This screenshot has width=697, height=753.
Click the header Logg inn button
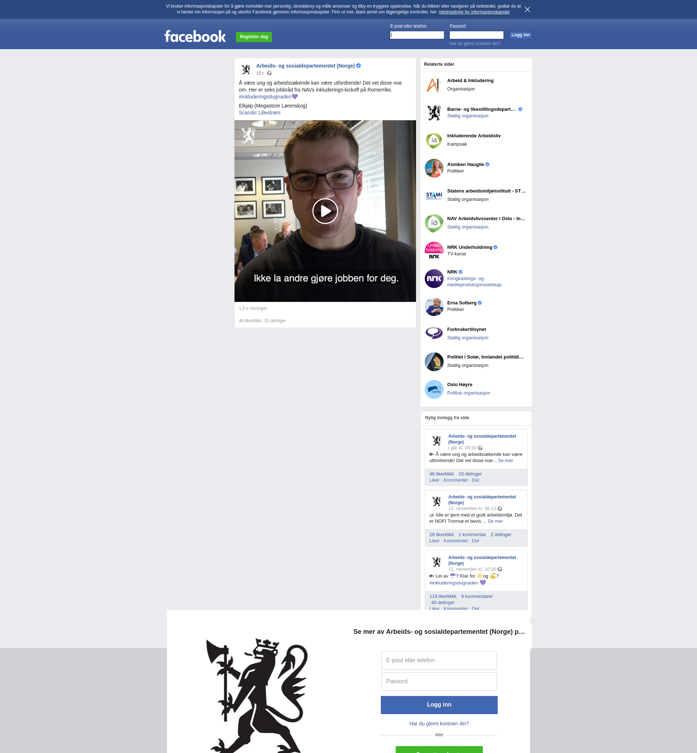521,35
